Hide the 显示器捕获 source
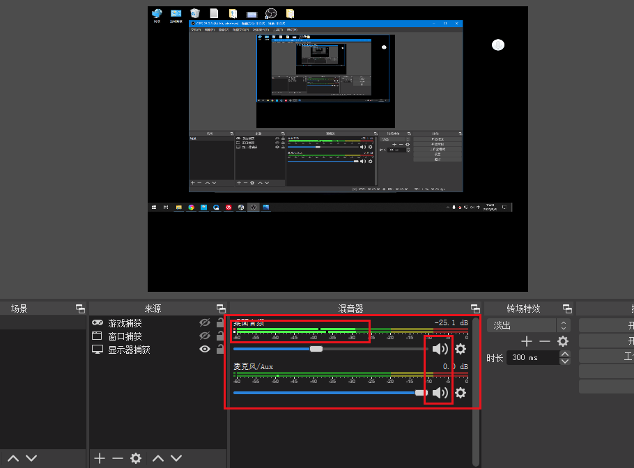This screenshot has width=634, height=468. click(x=204, y=349)
